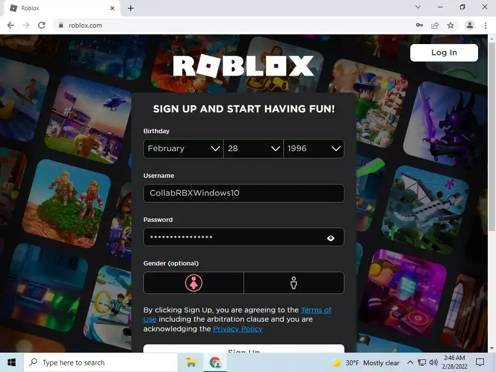Show hidden system tray icons
This screenshot has height=372, width=496.
click(410, 362)
